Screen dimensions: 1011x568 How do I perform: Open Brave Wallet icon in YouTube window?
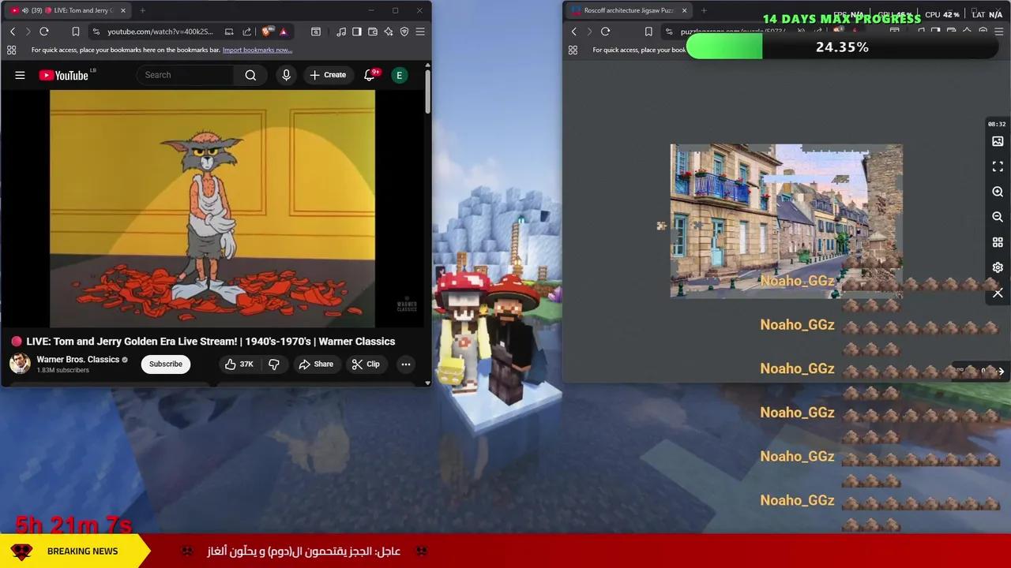(373, 32)
